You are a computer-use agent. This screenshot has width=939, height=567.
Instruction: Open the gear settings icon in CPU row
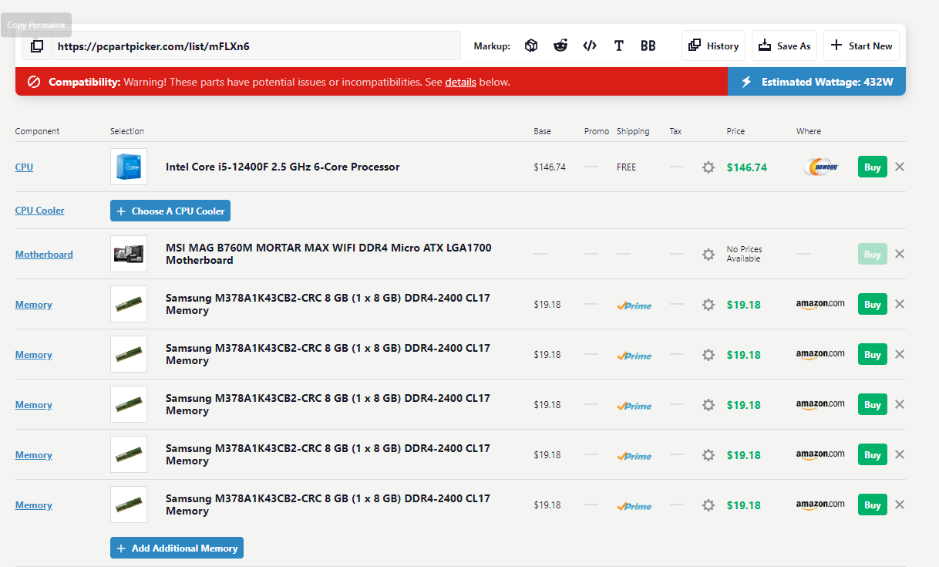(708, 167)
